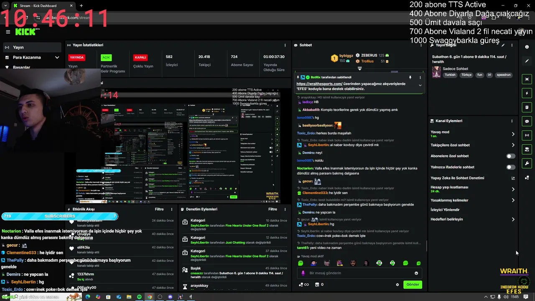Open Discord from the taskbar

pyautogui.click(x=170, y=297)
